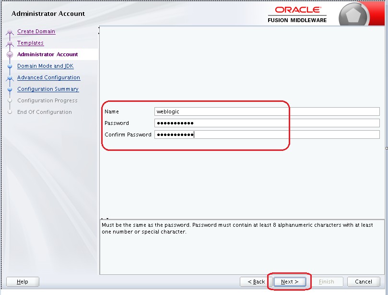Click the disabled Finish button

click(x=327, y=282)
